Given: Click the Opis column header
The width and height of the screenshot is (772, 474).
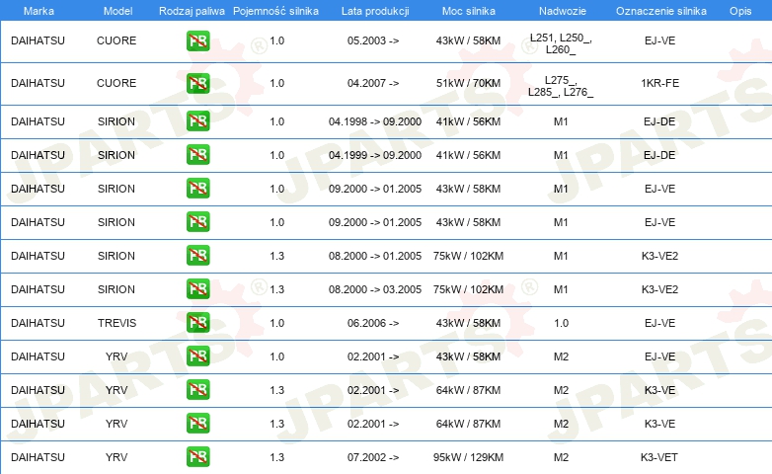Looking at the screenshot, I should pyautogui.click(x=740, y=11).
